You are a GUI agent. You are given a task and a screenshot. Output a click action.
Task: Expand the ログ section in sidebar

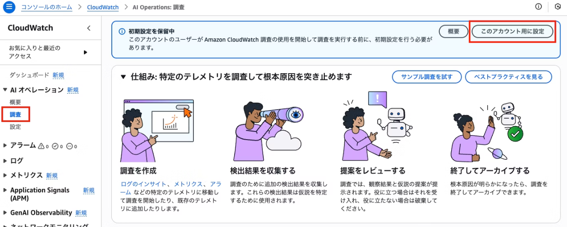5,161
